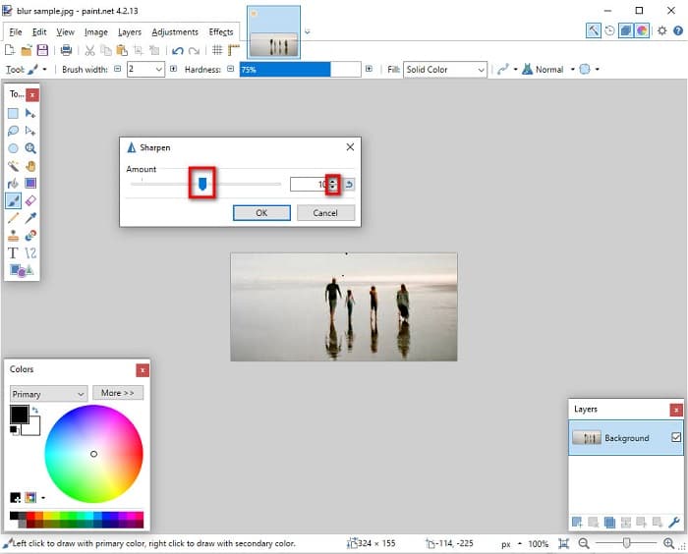The width and height of the screenshot is (688, 554).
Task: Choose the Eraser tool in Tools panel
Action: pos(30,200)
